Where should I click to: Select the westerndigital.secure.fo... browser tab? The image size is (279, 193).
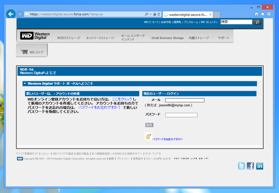tap(187, 14)
